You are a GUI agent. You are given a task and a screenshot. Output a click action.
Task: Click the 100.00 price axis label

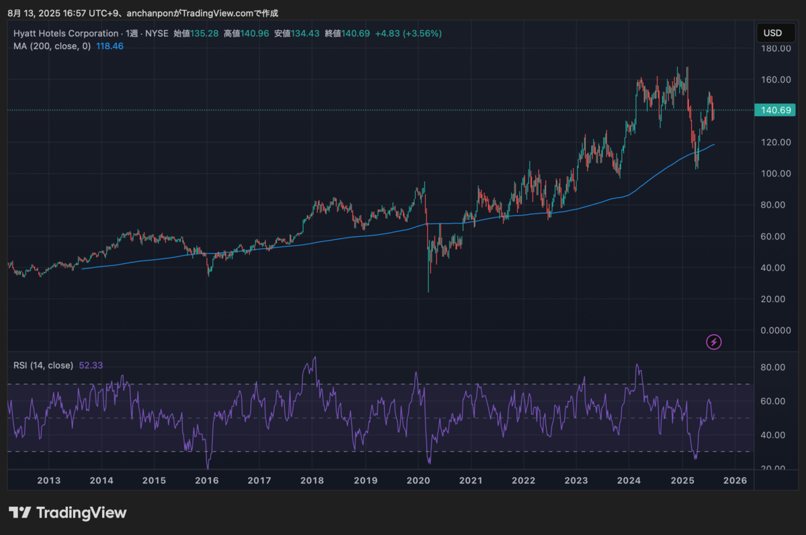coord(774,174)
